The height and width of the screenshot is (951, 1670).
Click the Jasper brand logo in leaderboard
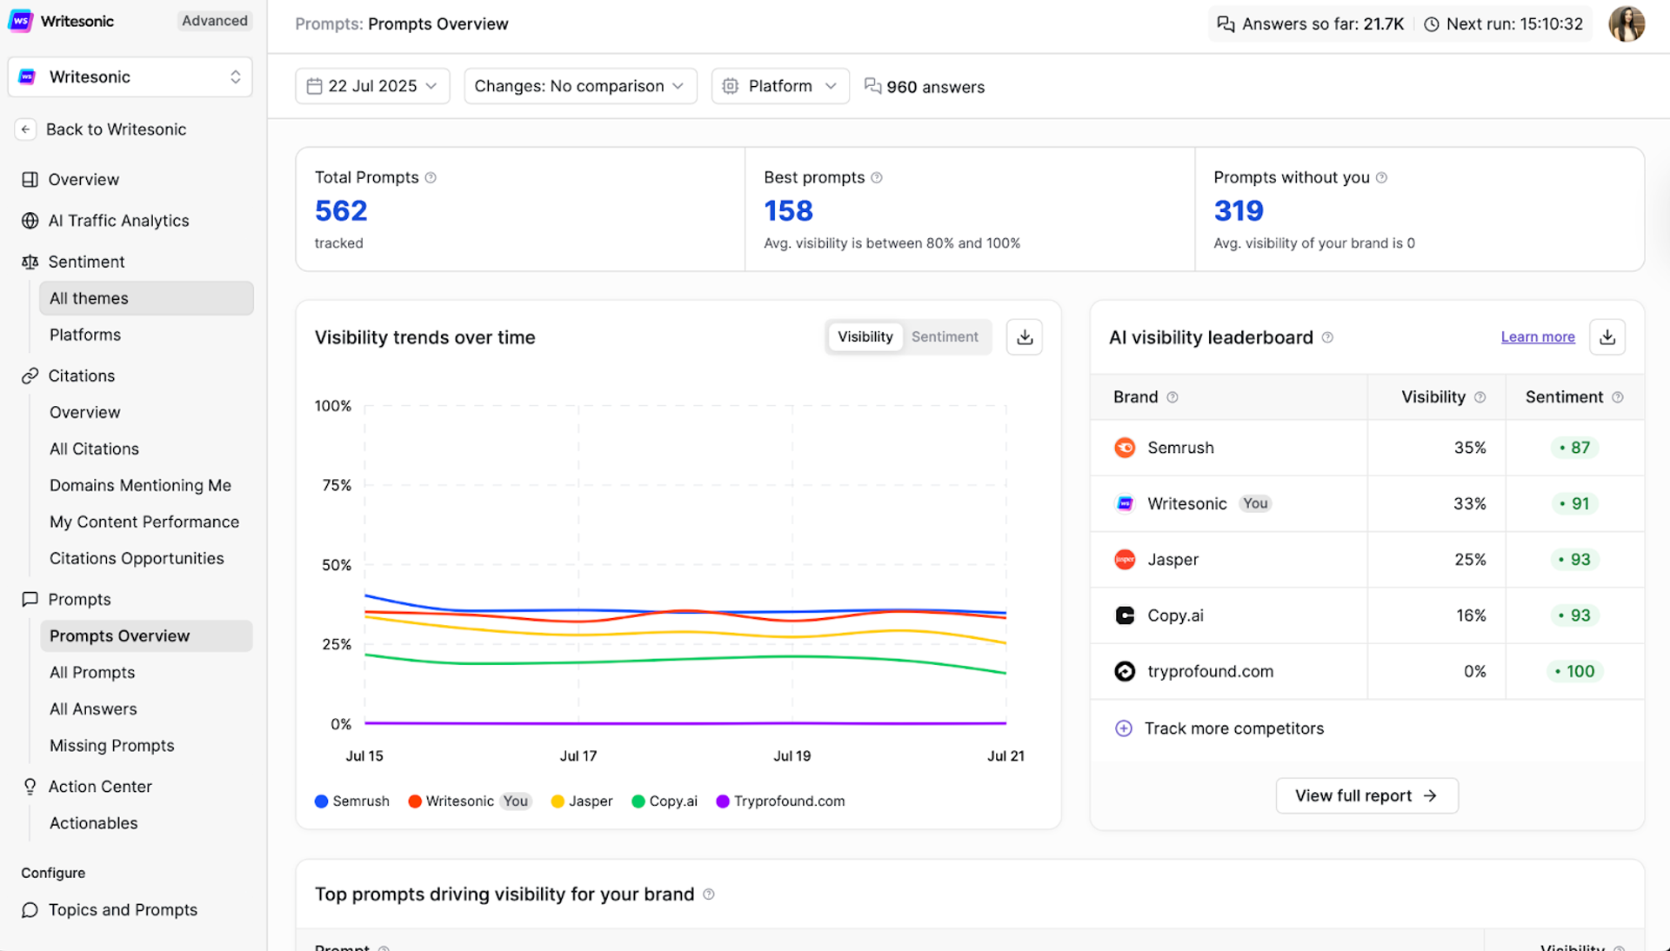[x=1125, y=560]
